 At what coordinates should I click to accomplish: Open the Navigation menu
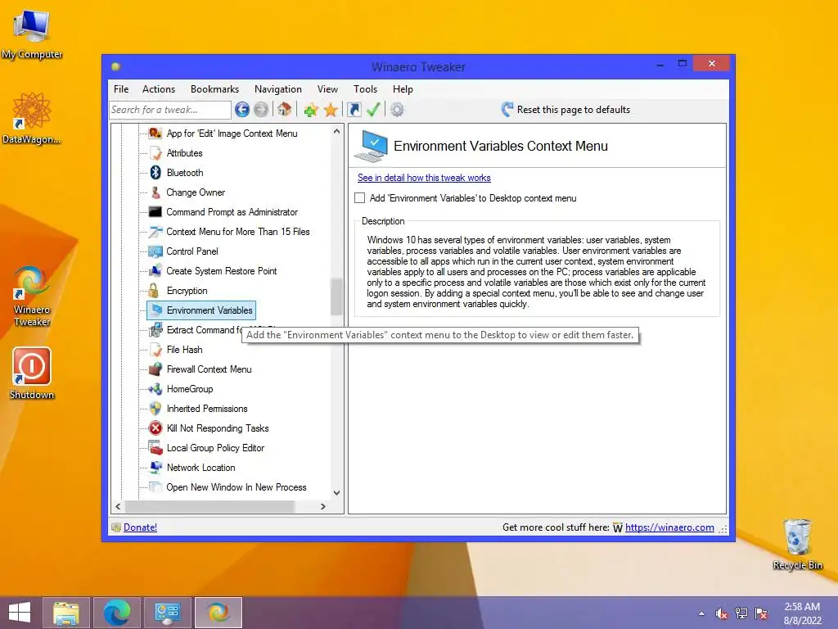pyautogui.click(x=278, y=89)
